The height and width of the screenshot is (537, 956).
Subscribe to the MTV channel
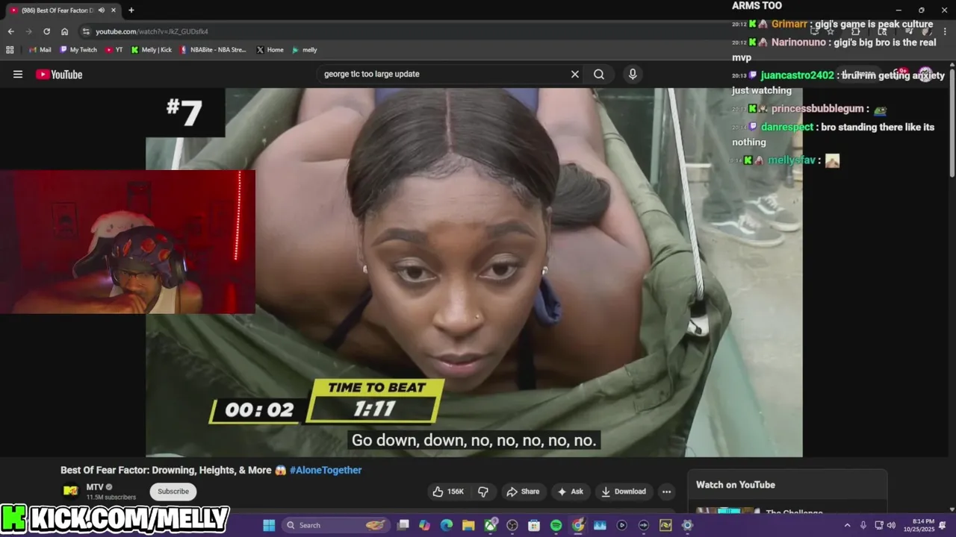coord(173,492)
